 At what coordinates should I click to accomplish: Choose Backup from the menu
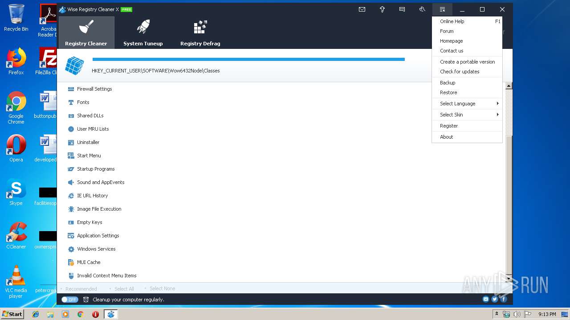tap(467, 83)
